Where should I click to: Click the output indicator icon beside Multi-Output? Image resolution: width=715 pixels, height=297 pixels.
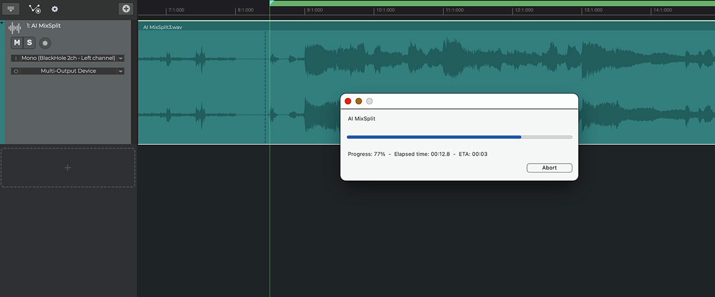point(16,71)
